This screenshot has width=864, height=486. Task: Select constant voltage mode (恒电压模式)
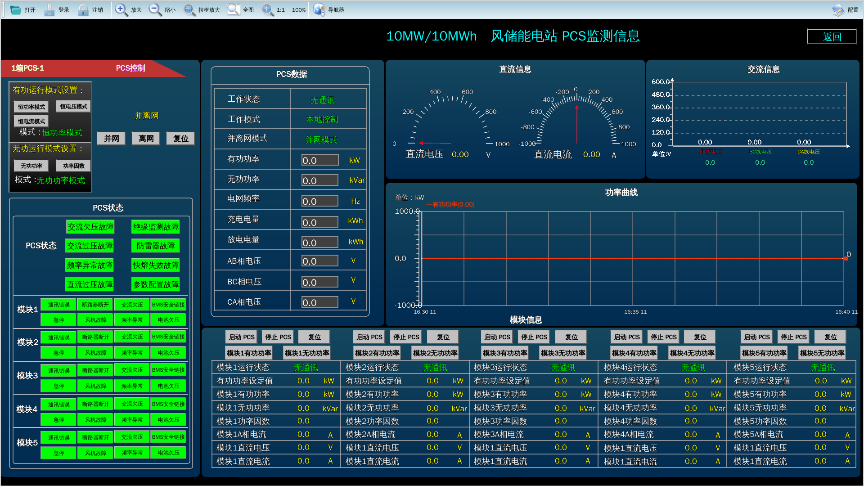point(73,106)
